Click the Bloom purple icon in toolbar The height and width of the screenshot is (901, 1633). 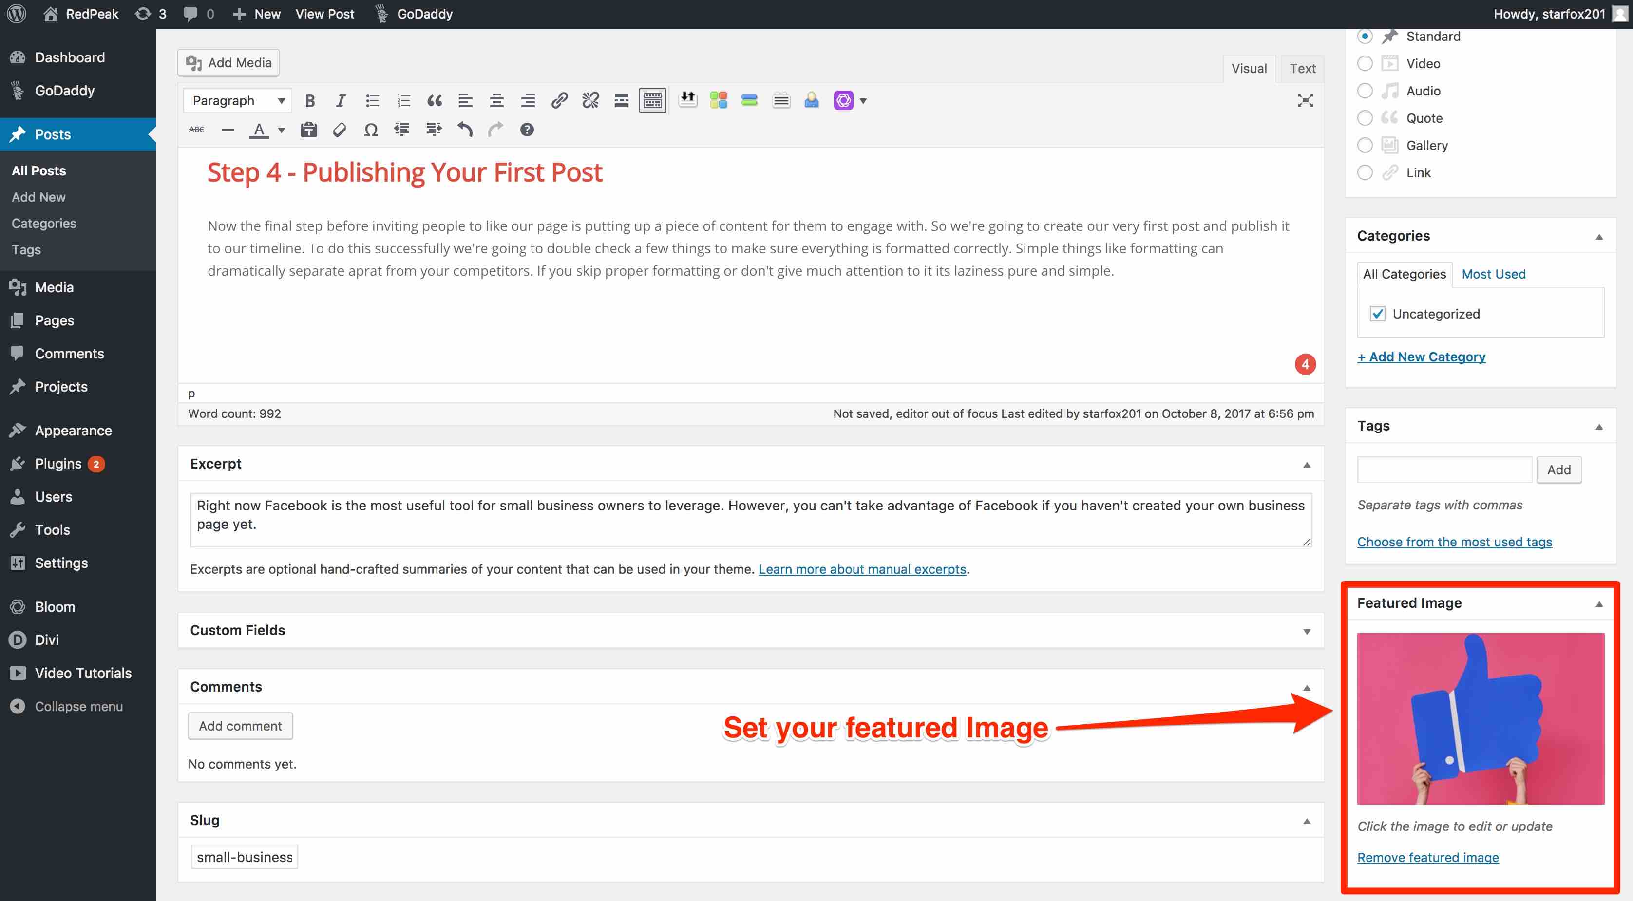tap(843, 100)
